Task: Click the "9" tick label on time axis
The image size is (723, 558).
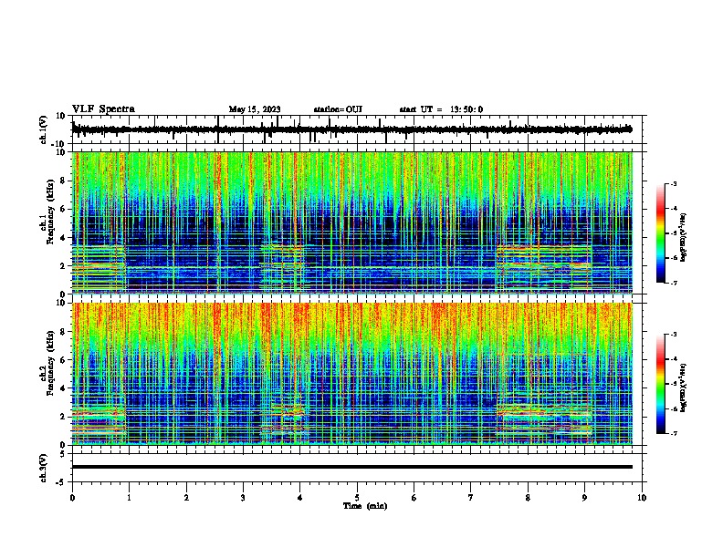Action: click(584, 498)
